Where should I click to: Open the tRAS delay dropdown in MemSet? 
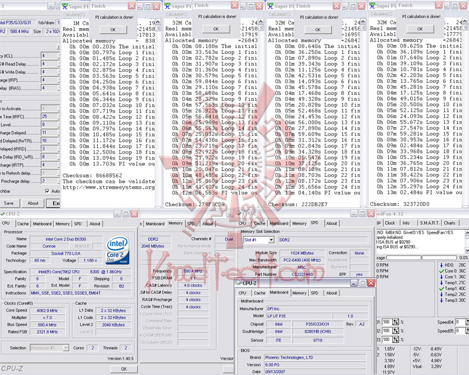(50, 88)
